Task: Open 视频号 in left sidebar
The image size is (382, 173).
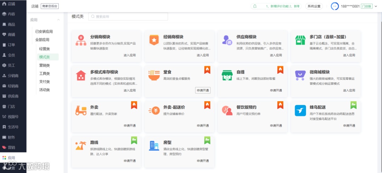Action: point(10,117)
